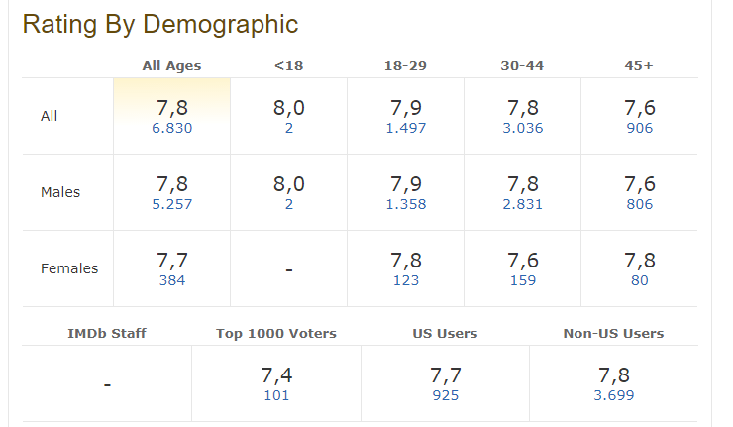Open the 6.830 all ages vote count
The image size is (733, 427).
172,128
